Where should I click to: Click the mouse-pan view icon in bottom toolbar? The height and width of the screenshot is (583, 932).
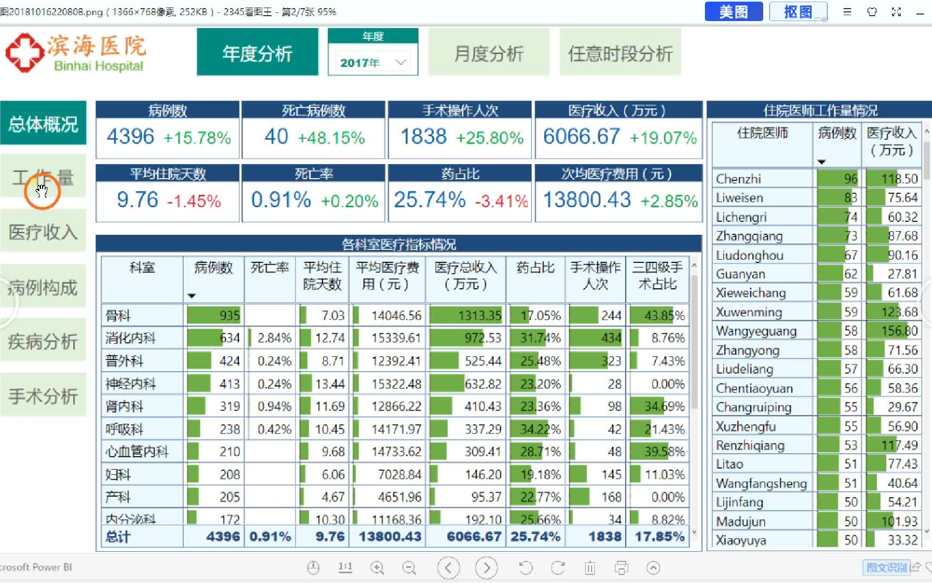(313, 568)
